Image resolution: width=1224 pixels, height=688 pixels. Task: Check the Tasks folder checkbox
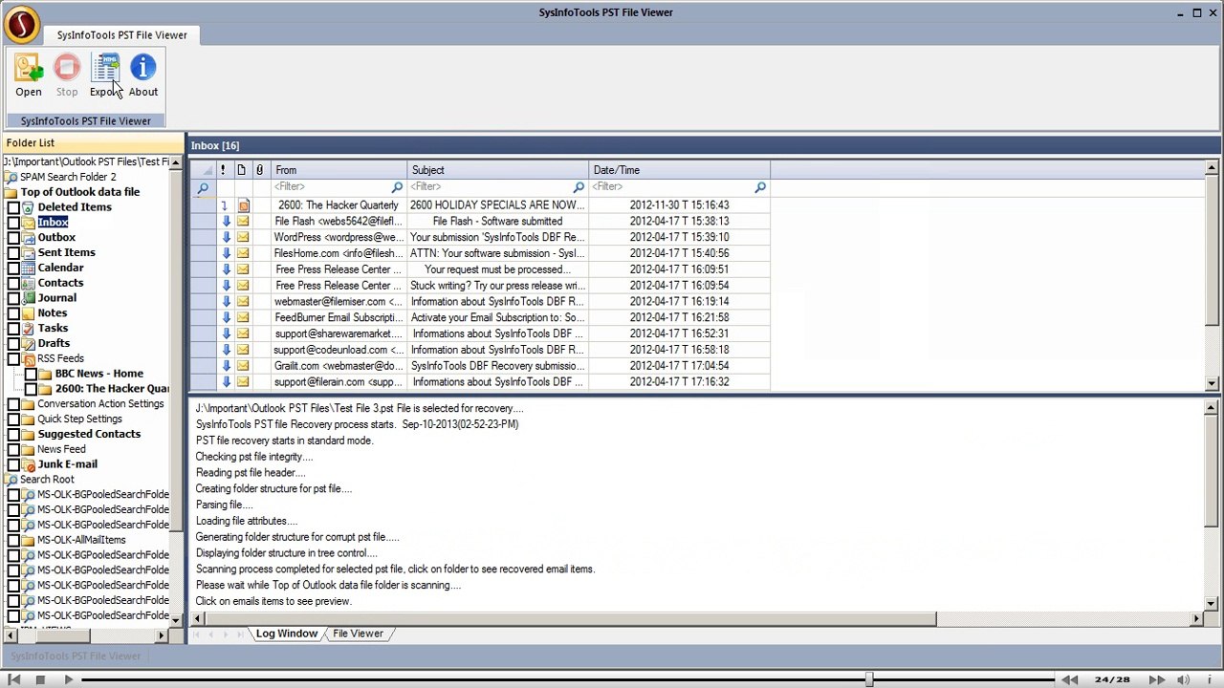tap(13, 329)
